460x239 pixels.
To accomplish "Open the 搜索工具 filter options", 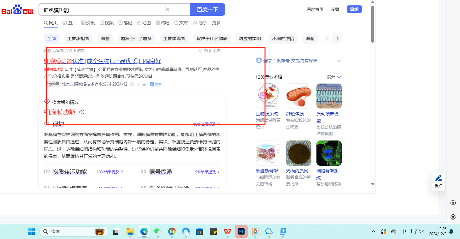I will pyautogui.click(x=209, y=51).
